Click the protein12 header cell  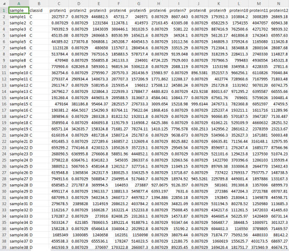click(279, 10)
